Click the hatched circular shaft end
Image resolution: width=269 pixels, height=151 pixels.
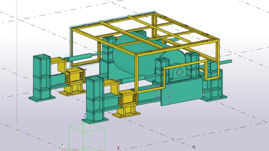179,72
